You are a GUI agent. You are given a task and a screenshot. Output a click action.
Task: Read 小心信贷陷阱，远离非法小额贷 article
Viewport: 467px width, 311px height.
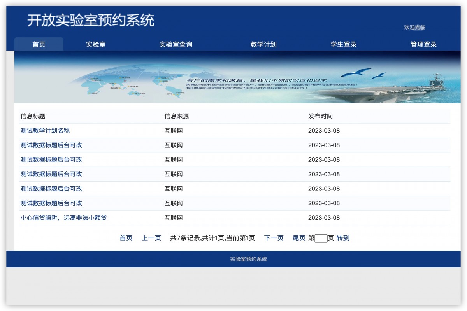[x=65, y=217]
